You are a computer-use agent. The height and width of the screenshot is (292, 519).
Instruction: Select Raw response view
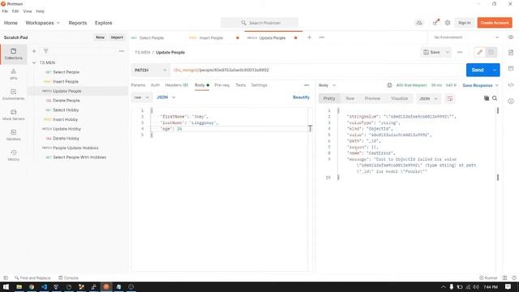pos(350,98)
